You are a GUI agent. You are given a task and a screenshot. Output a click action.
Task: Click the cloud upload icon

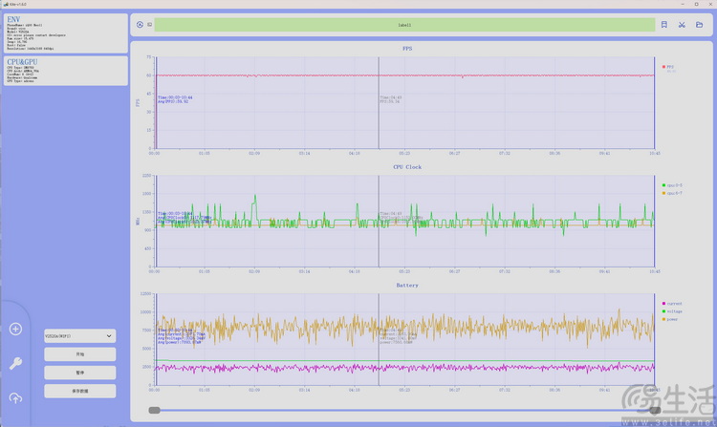15,397
